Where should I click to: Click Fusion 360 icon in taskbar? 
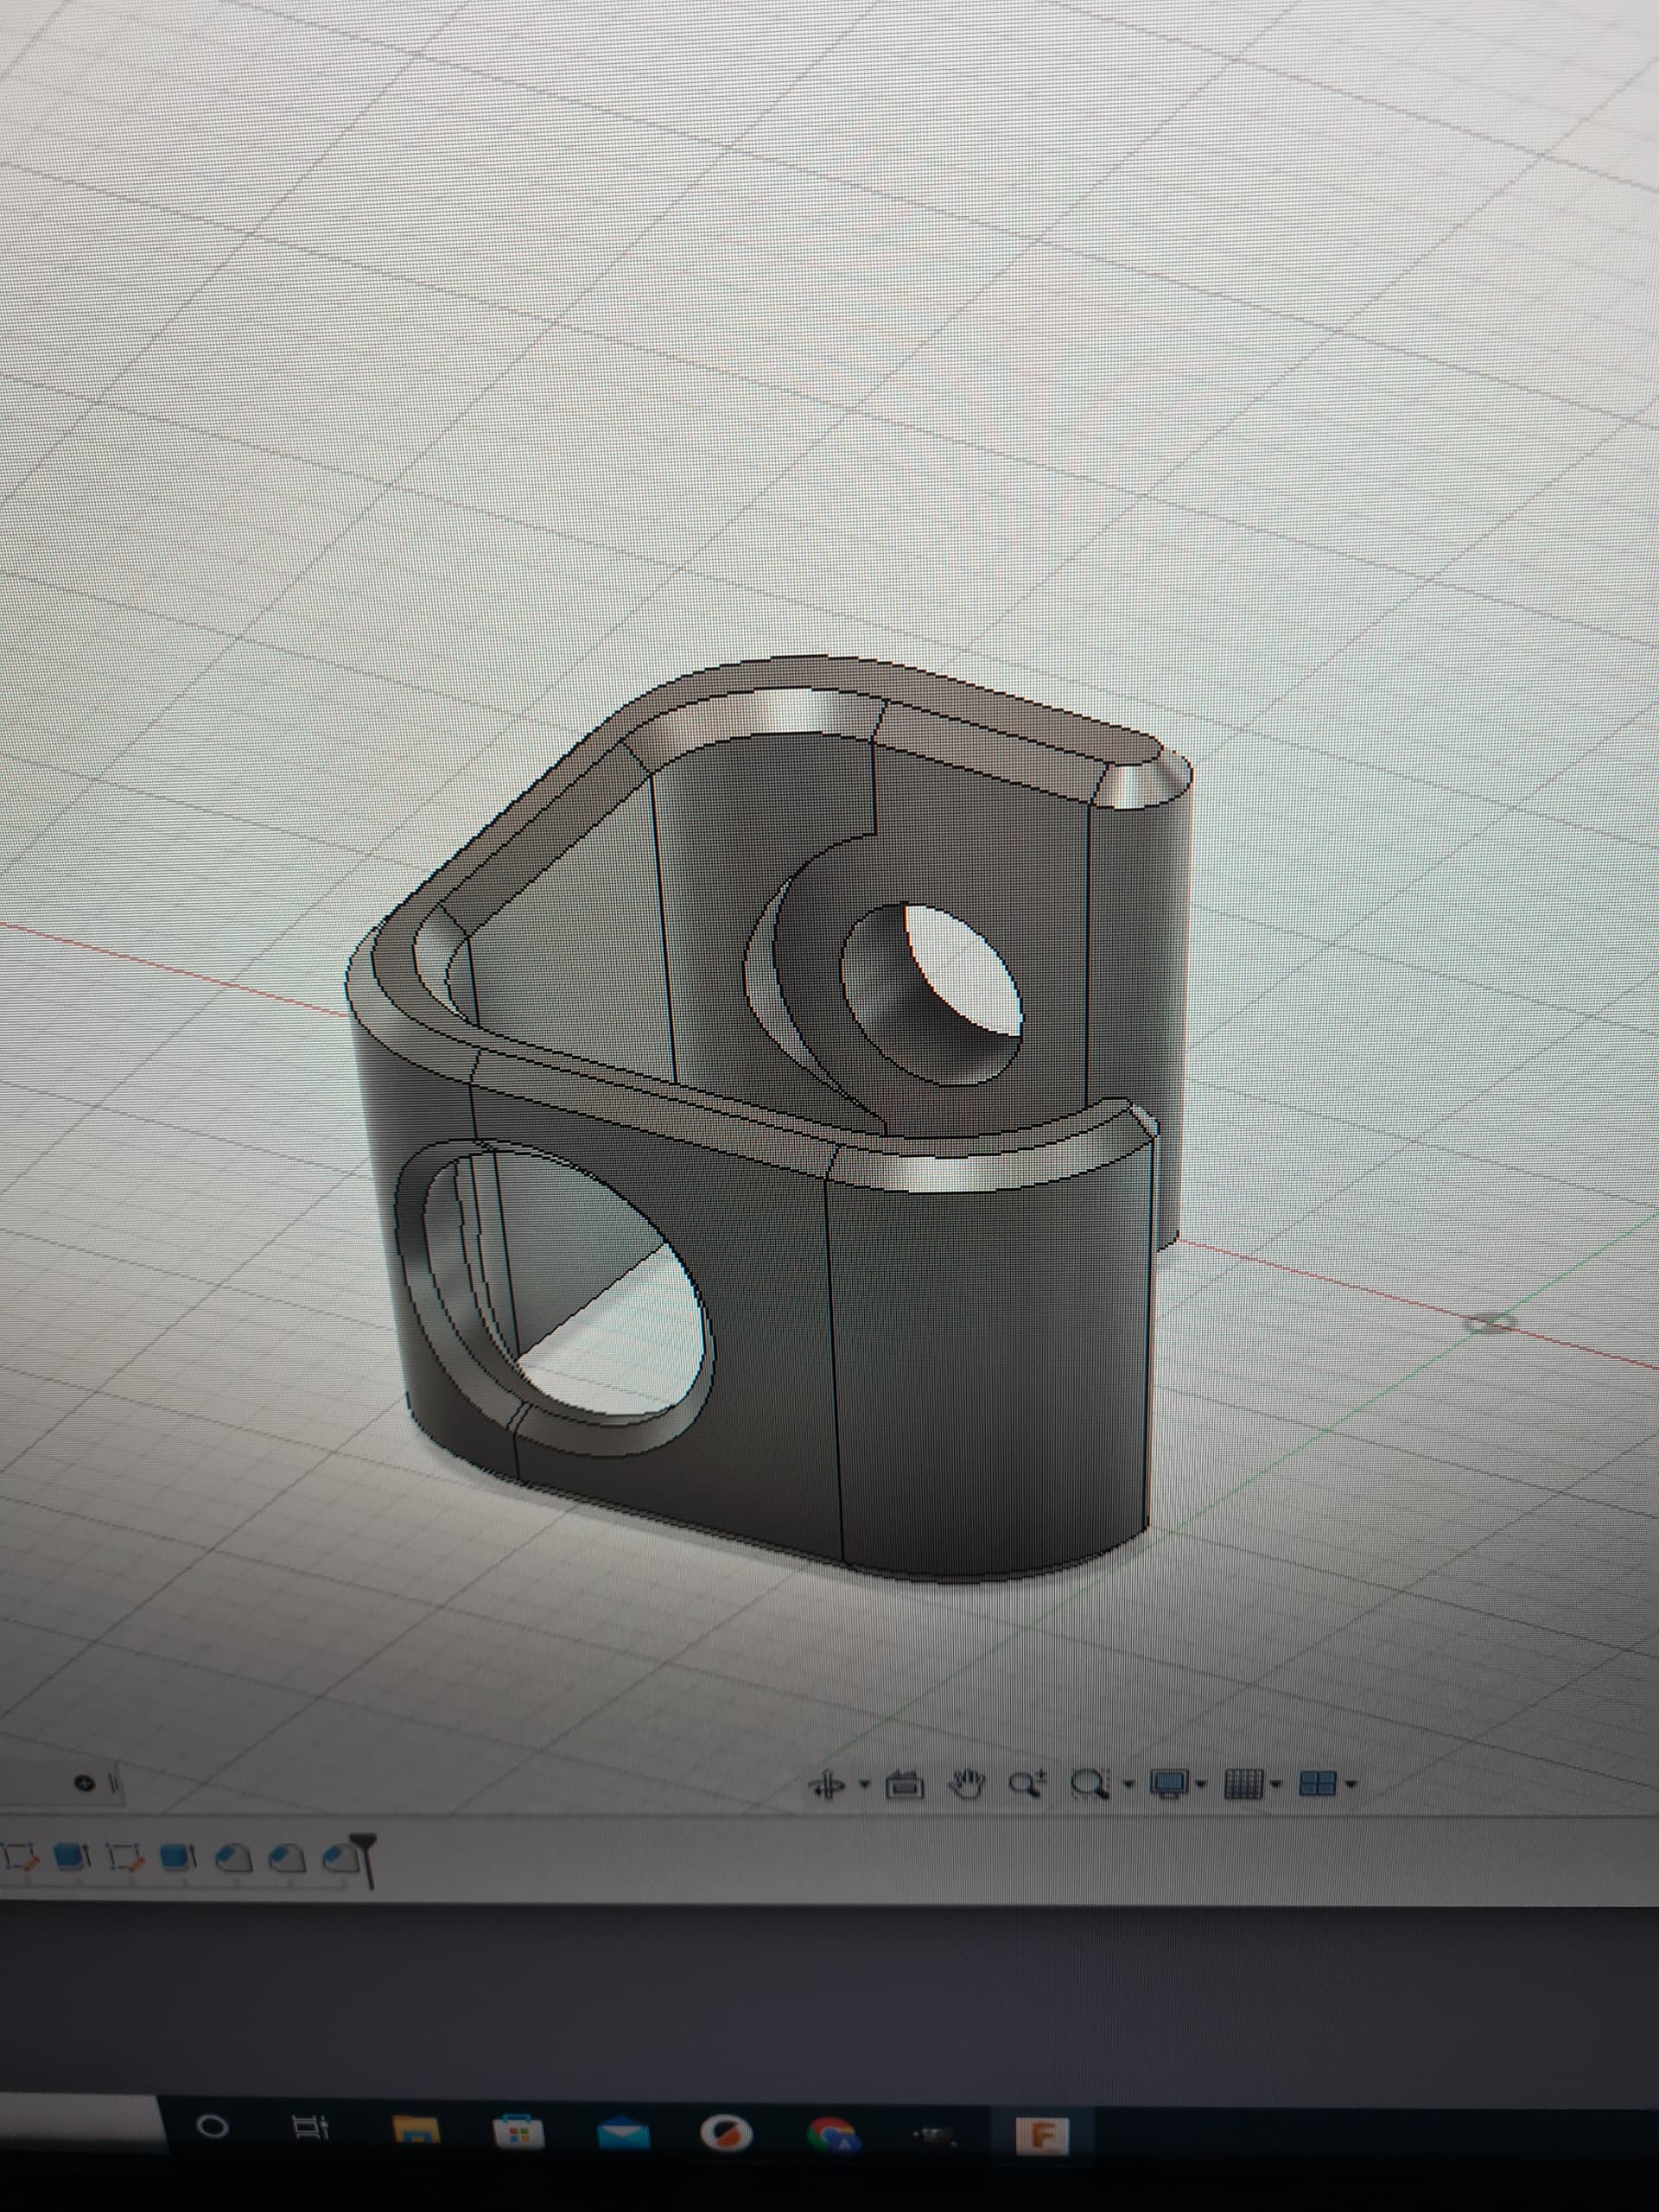(x=1042, y=2135)
